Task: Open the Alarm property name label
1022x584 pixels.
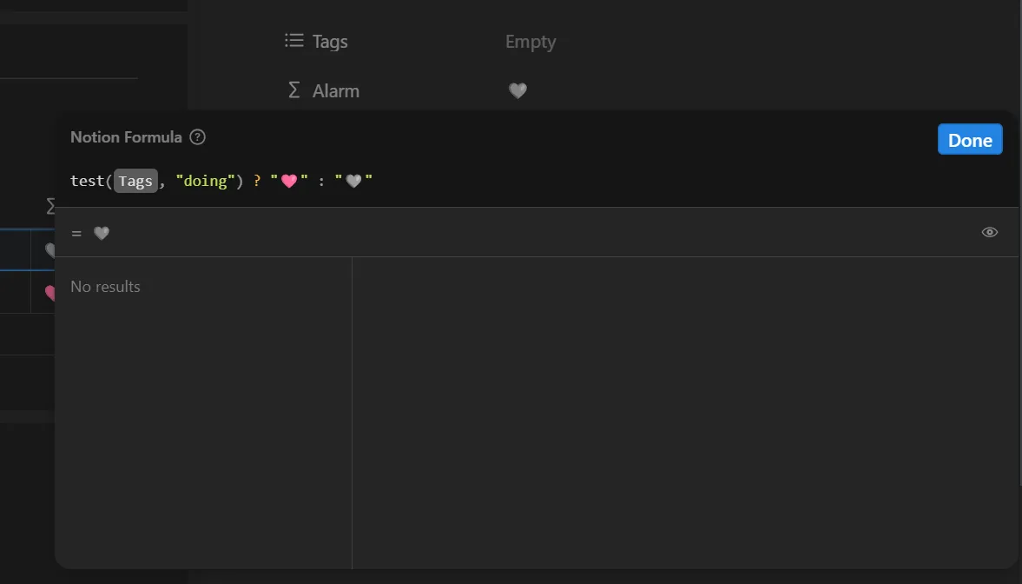Action: click(x=336, y=90)
